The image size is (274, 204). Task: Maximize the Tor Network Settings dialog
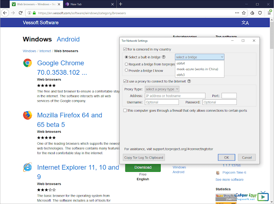(243, 41)
